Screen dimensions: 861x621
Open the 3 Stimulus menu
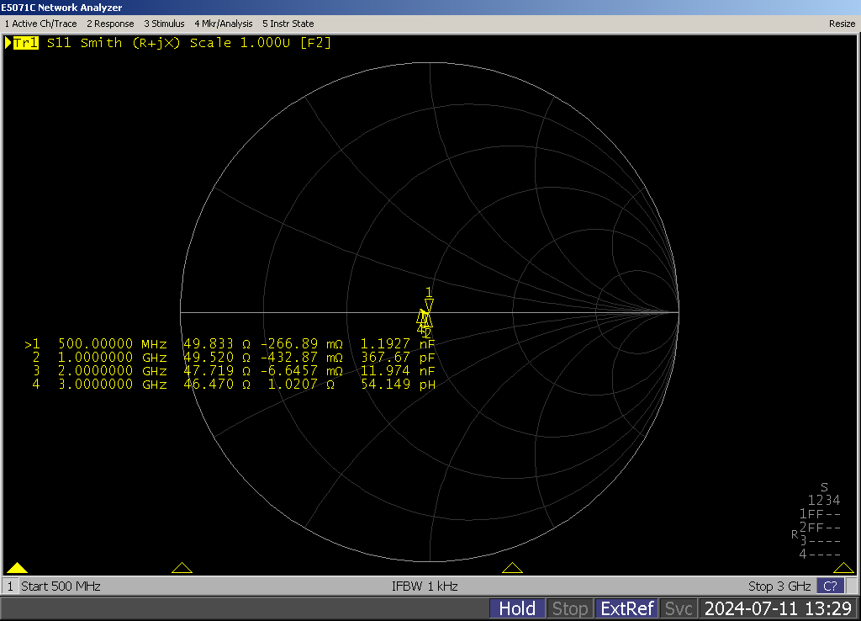(x=164, y=24)
